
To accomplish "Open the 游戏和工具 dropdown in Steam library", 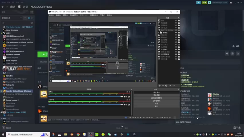I will 12,18.
